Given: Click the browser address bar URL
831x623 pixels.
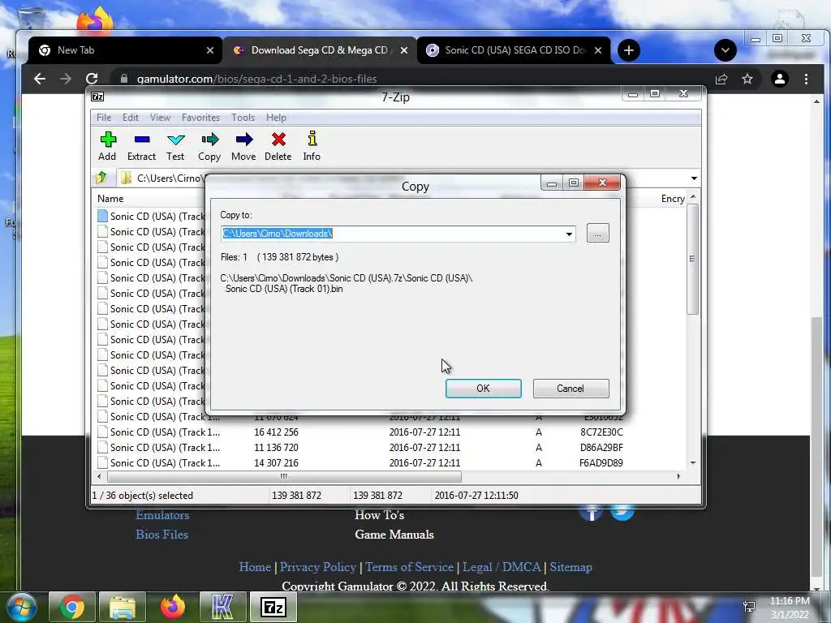Looking at the screenshot, I should click(257, 79).
